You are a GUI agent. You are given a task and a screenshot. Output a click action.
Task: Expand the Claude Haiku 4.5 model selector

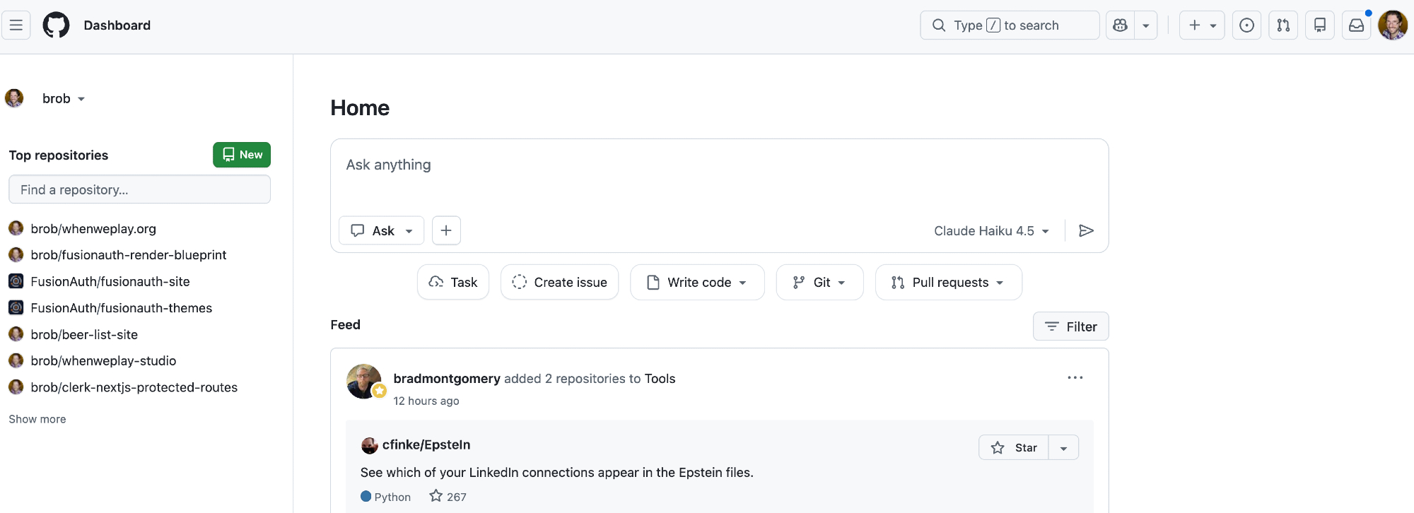(991, 231)
